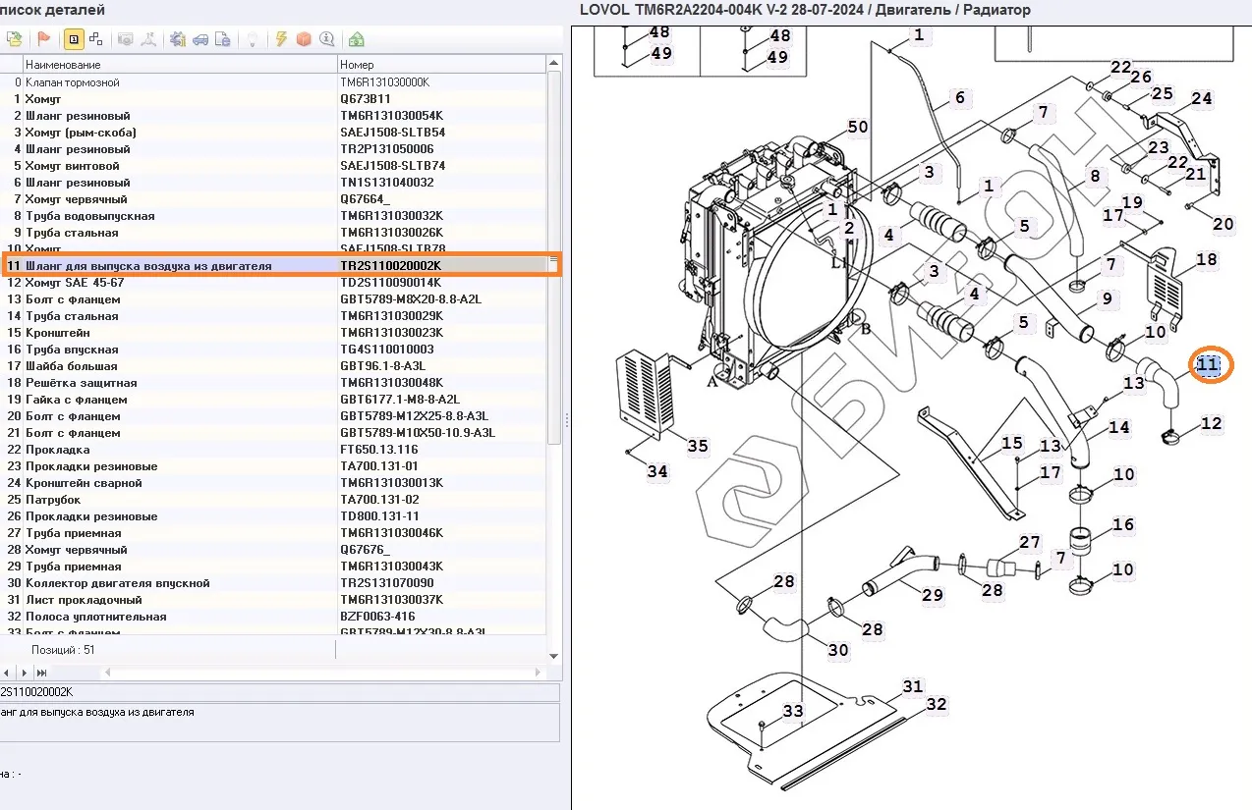Click the blue car toolbar icon
Image resolution: width=1252 pixels, height=810 pixels.
(200, 39)
